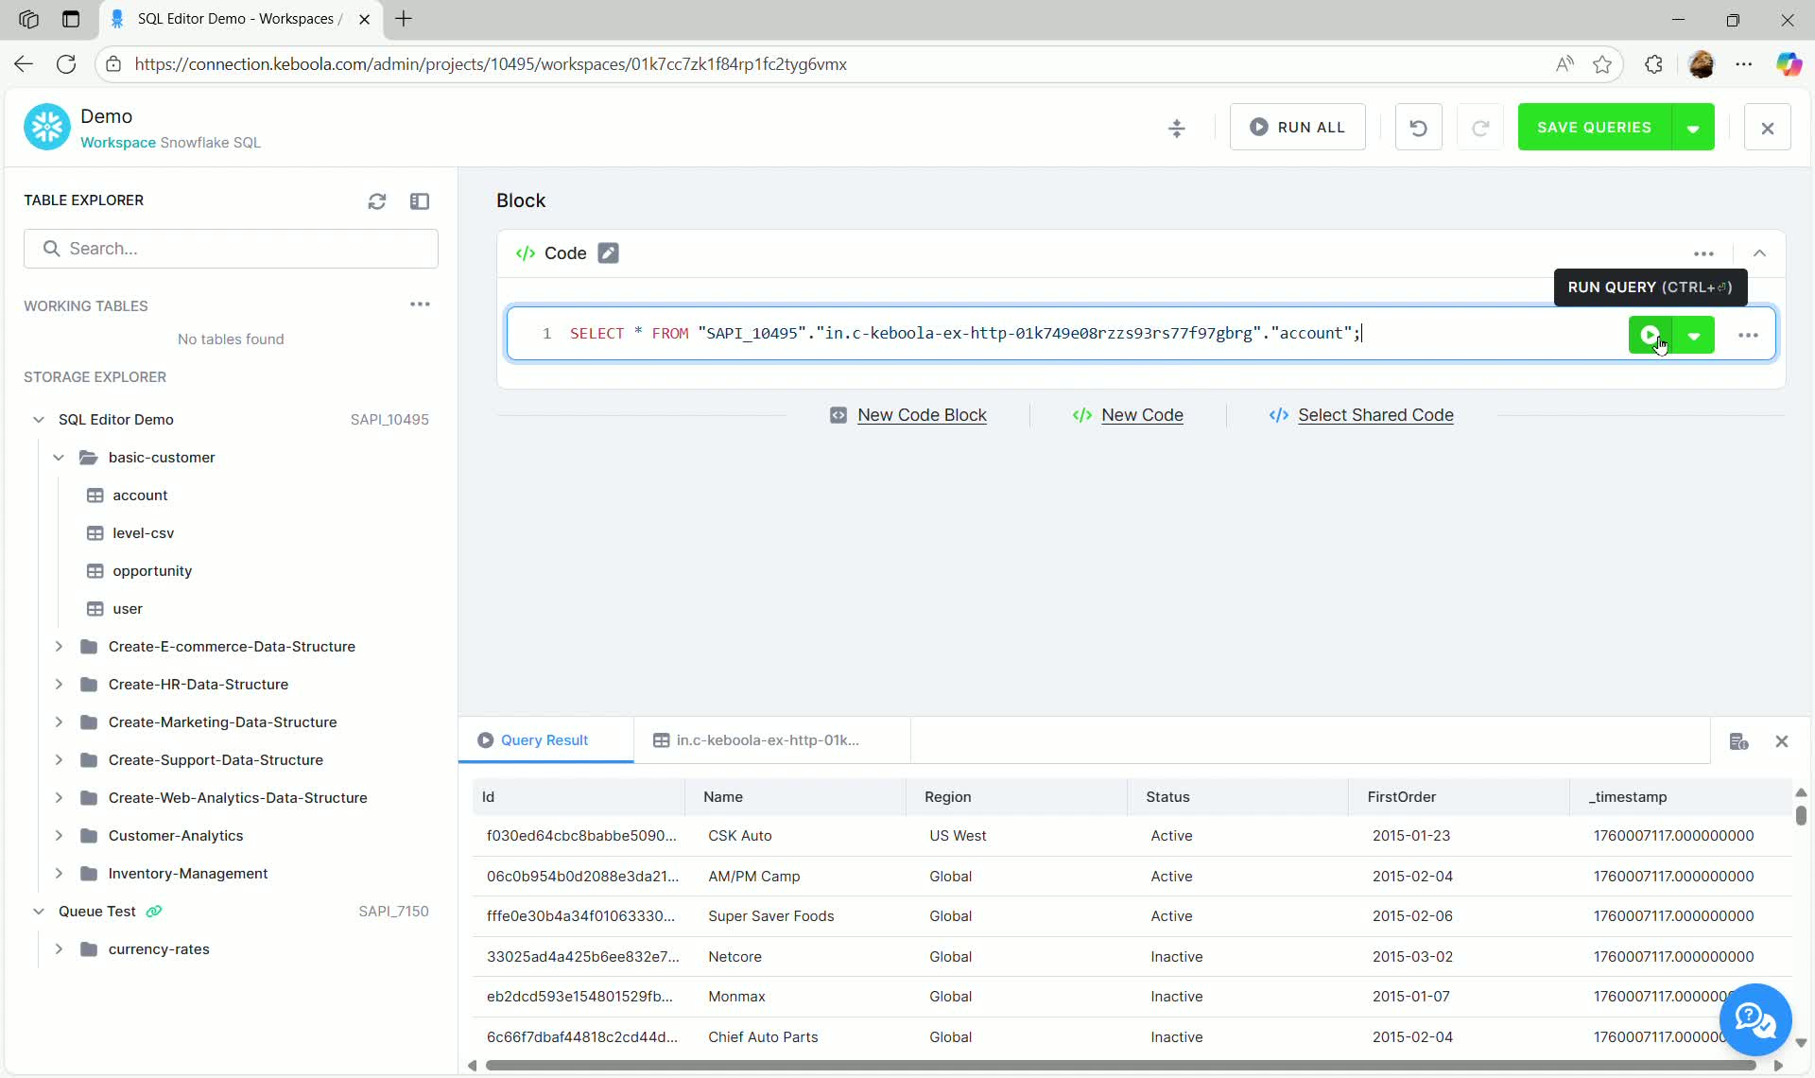Open the chat assistant bubble in the corner
The width and height of the screenshot is (1815, 1078).
coord(1755,1019)
